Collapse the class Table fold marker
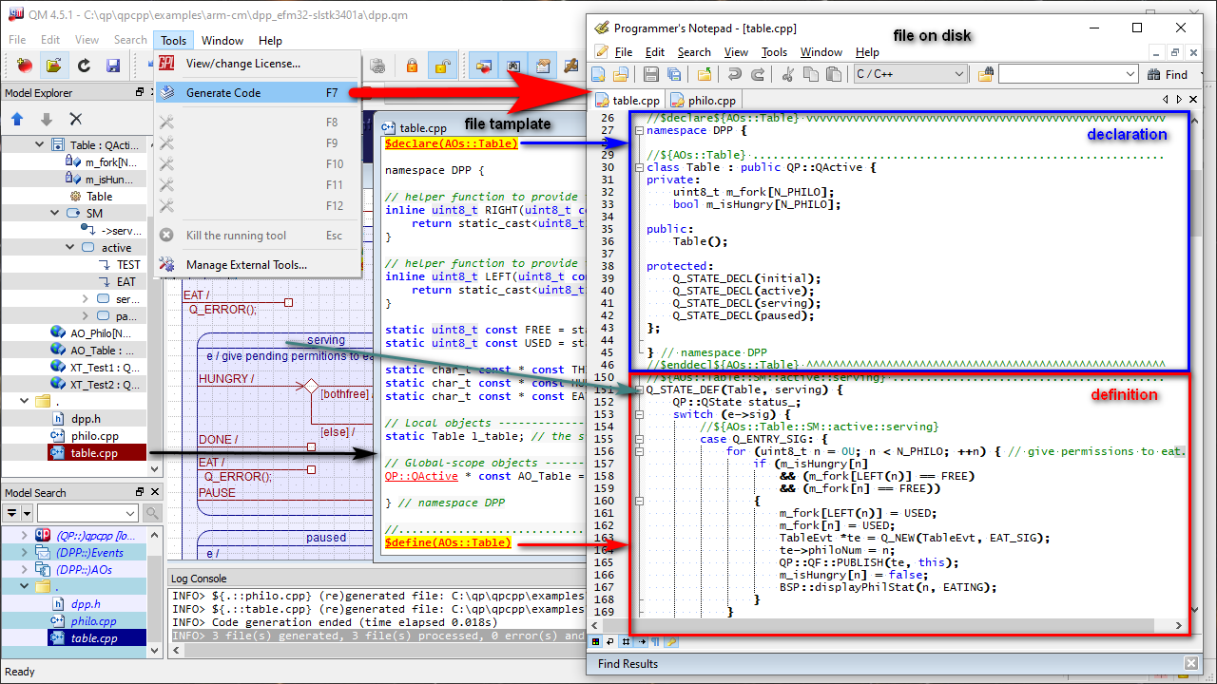The height and width of the screenshot is (684, 1217). coord(639,167)
